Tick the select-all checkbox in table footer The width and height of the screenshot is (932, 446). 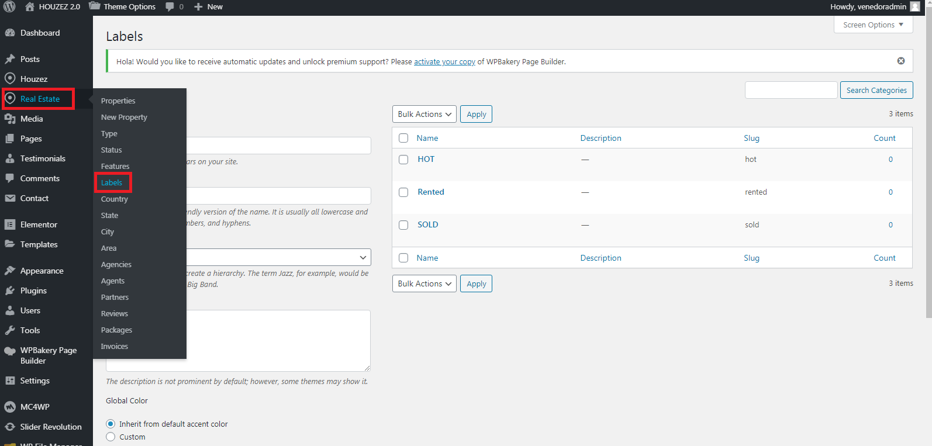(x=403, y=258)
